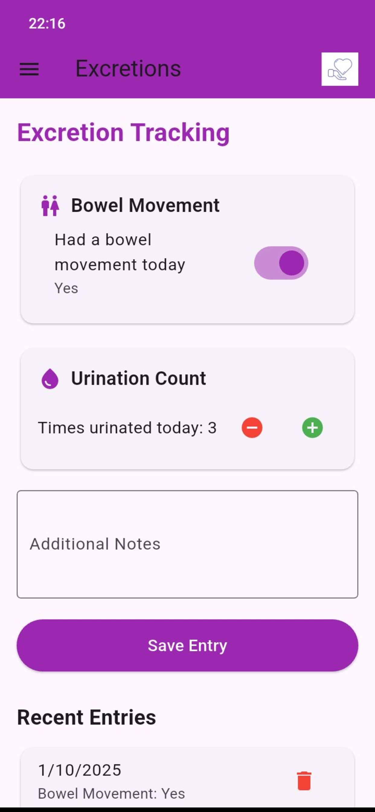Screen dimensions: 375x812
Task: Open the hamburger navigation menu
Action: [29, 69]
